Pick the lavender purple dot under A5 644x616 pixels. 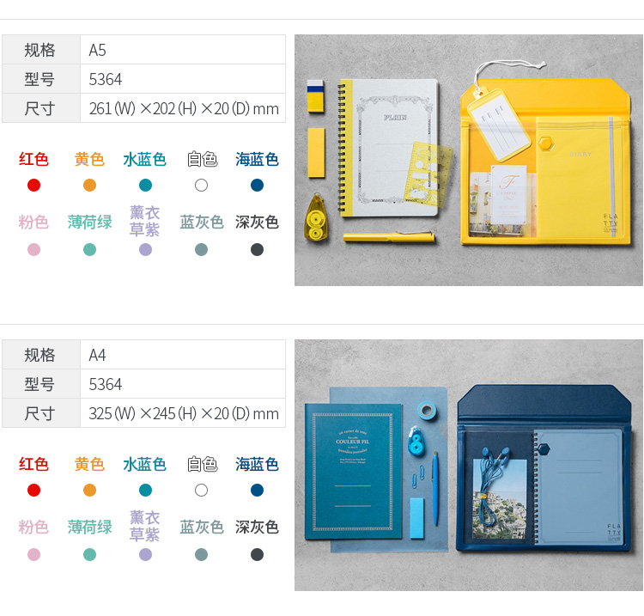coord(145,249)
